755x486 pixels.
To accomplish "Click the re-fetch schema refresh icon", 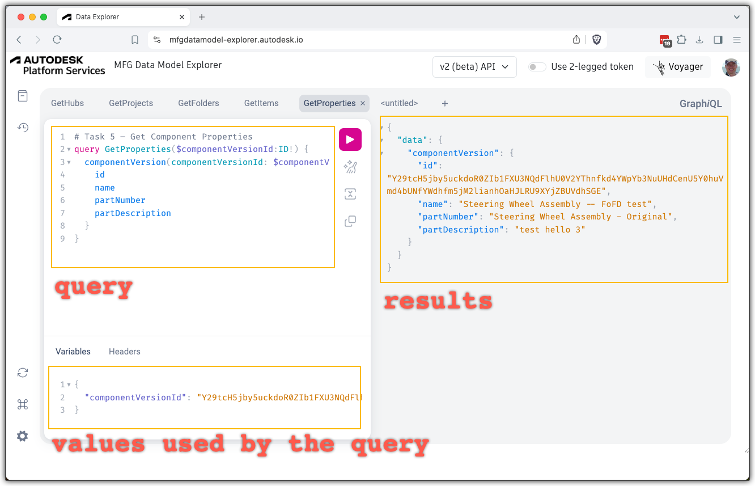I will pyautogui.click(x=22, y=373).
